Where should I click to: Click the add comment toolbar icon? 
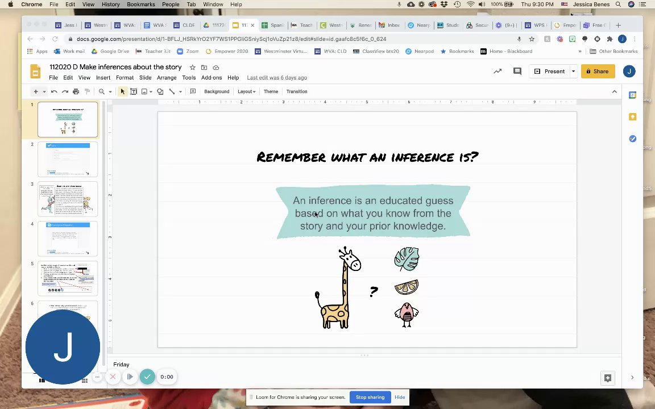(x=193, y=91)
